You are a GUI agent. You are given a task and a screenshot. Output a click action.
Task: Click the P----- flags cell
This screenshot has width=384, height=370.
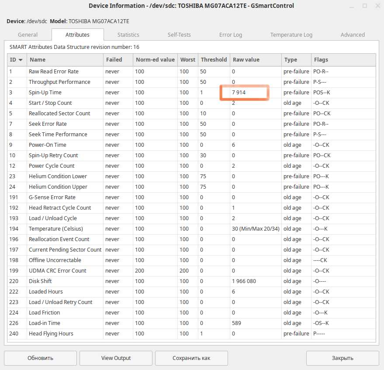tap(319, 333)
